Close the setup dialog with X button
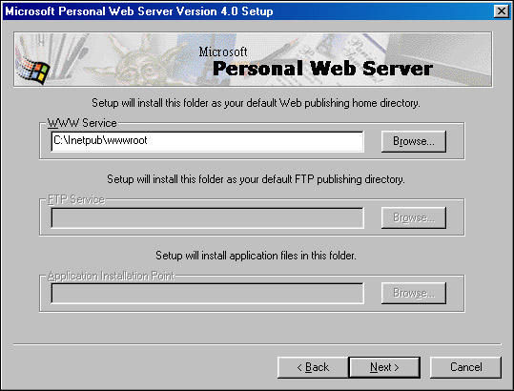 click(x=502, y=11)
